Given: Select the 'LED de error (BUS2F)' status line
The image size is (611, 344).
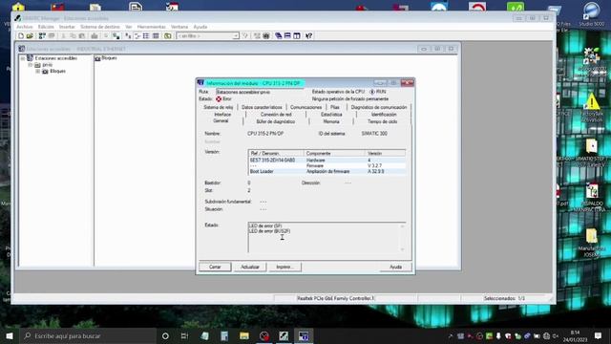Looking at the screenshot, I should click(269, 231).
